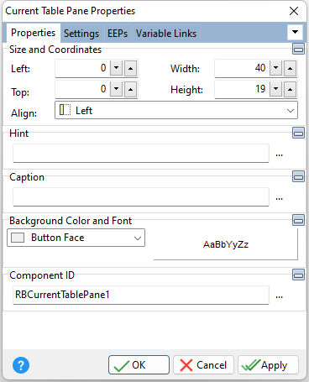The height and width of the screenshot is (382, 309).
Task: Collapse the Component ID section
Action: pyautogui.click(x=298, y=275)
